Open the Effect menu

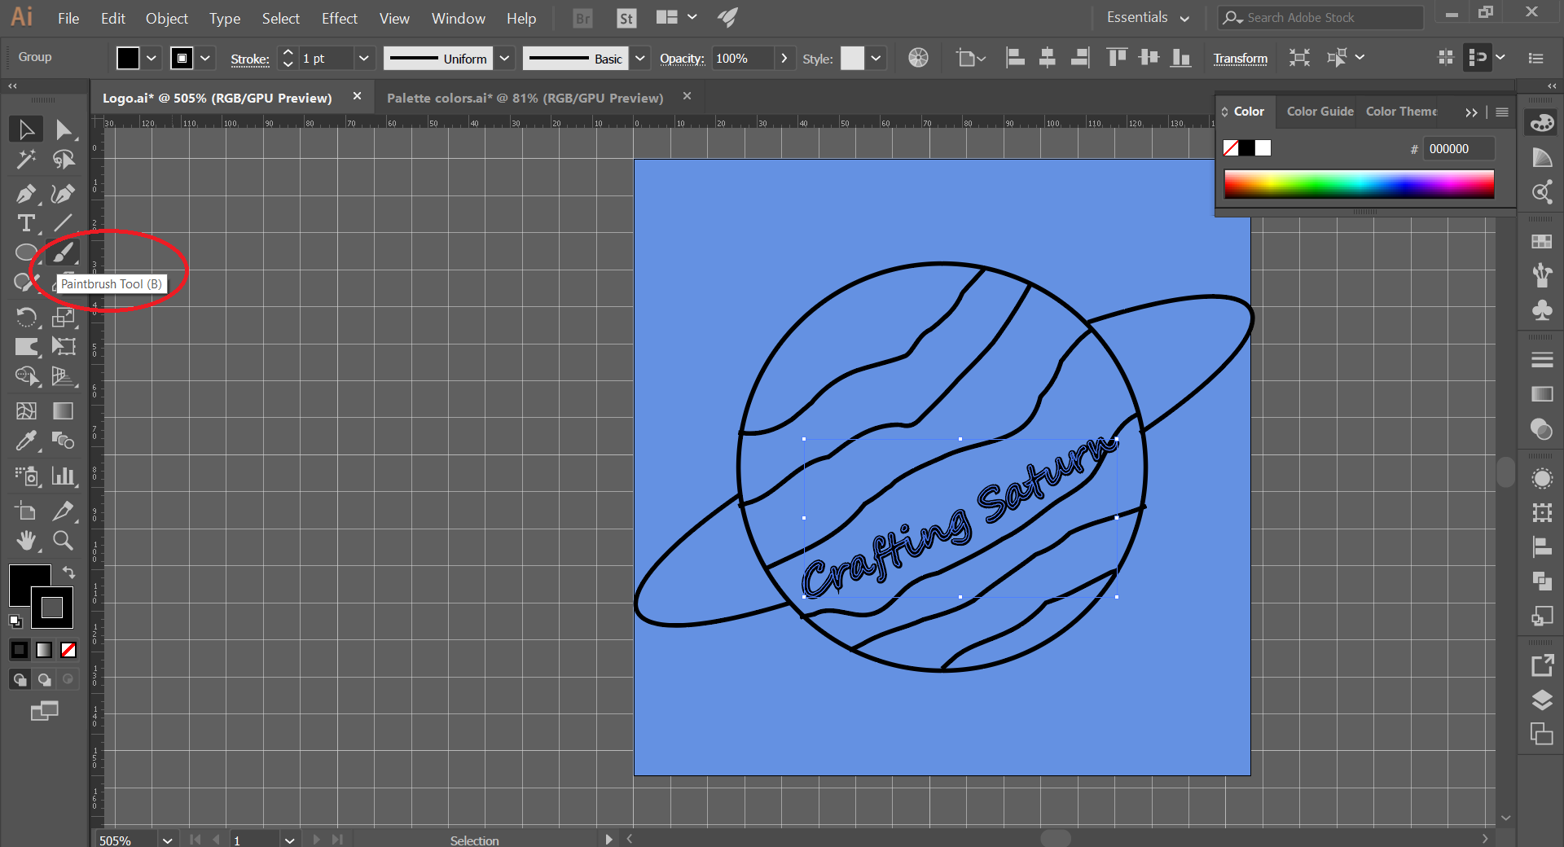339,18
